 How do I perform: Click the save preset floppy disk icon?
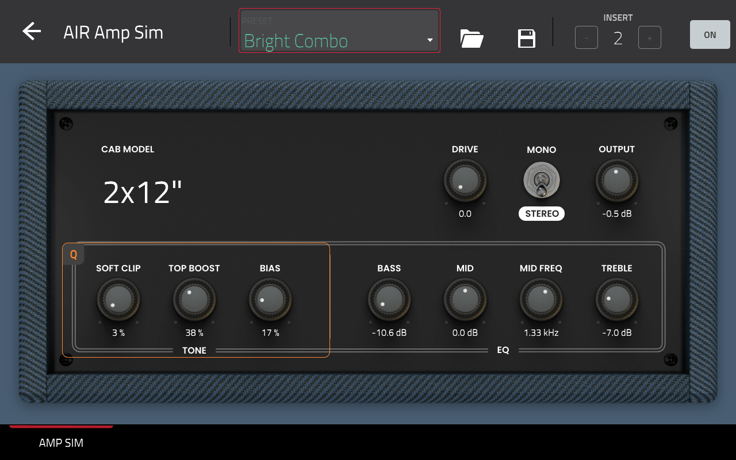point(527,39)
